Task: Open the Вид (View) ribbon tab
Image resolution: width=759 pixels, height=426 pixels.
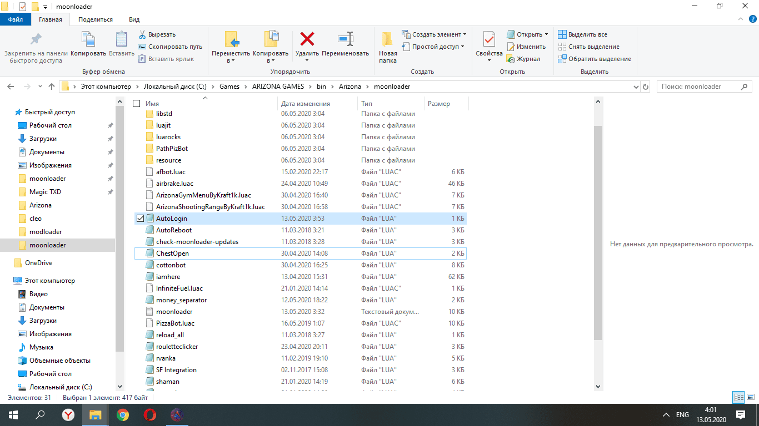Action: (134, 19)
